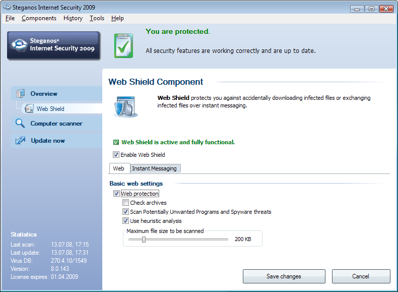Click the green active status check icon

[x=116, y=142]
